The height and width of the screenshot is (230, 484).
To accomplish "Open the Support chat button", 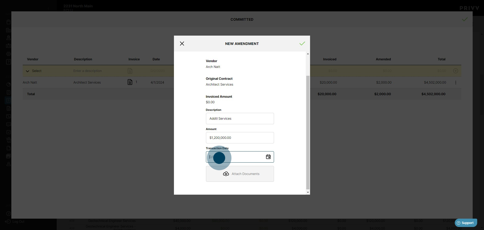I will point(466,223).
